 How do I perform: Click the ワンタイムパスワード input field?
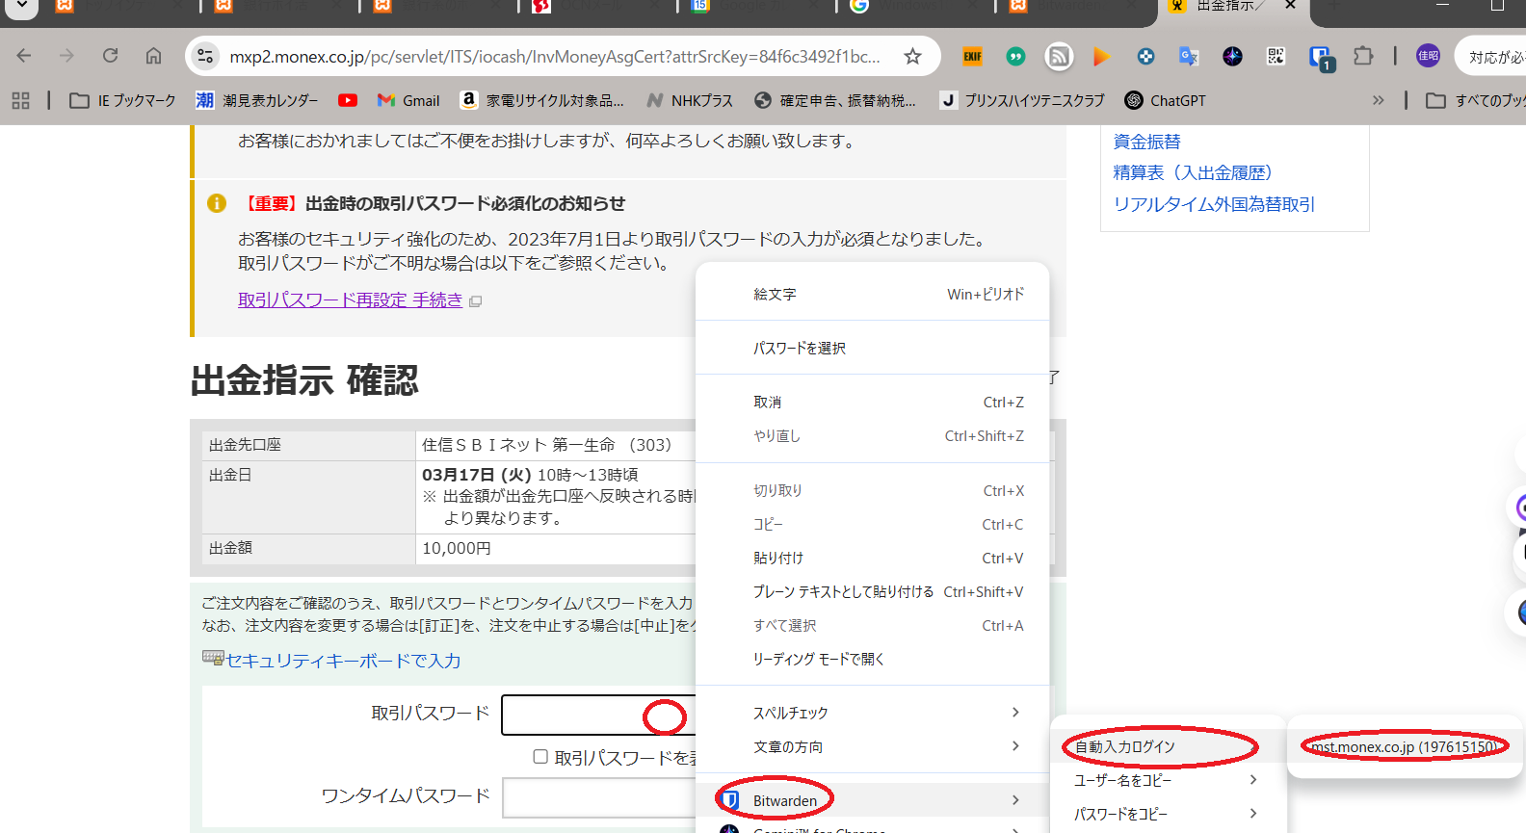click(x=597, y=797)
